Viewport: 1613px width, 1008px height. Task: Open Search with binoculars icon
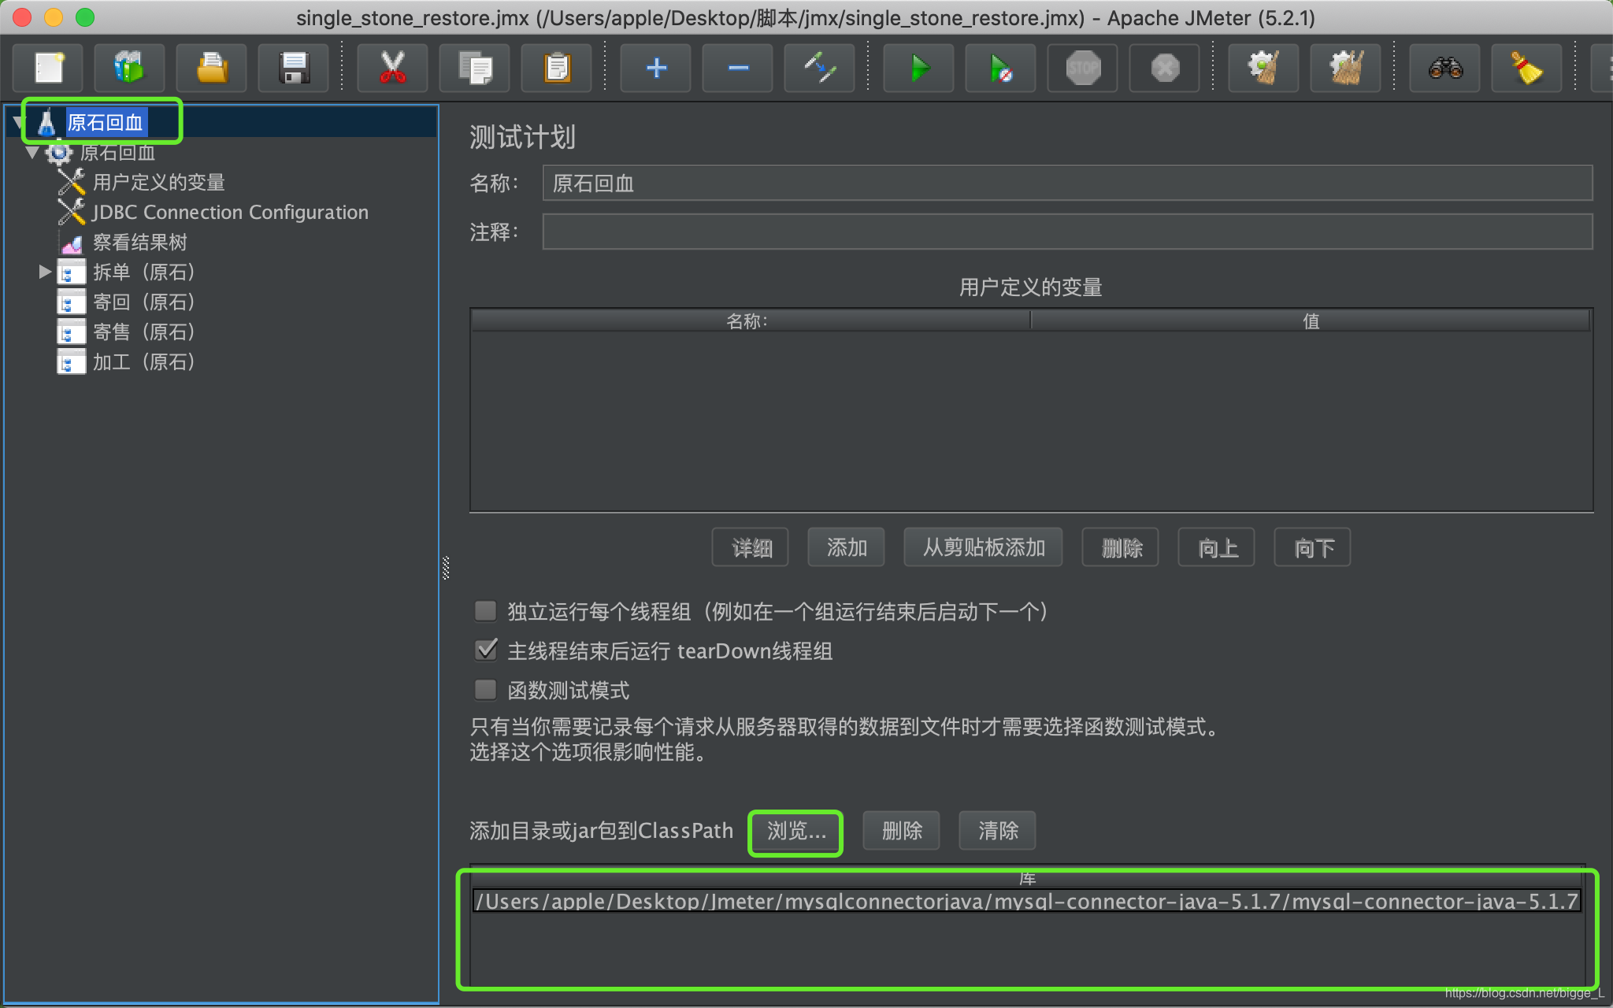(x=1444, y=68)
